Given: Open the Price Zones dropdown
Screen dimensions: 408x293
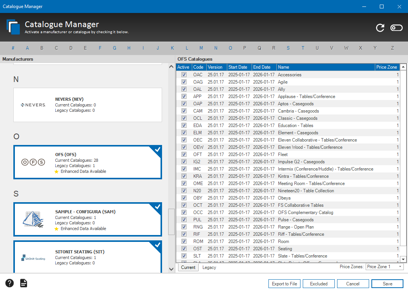Looking at the screenshot, I should coord(384,267).
